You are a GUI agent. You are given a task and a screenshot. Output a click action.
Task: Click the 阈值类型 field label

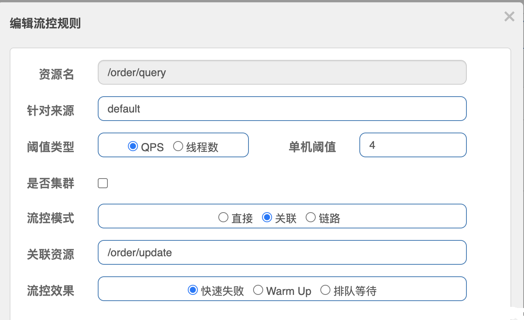tap(50, 147)
